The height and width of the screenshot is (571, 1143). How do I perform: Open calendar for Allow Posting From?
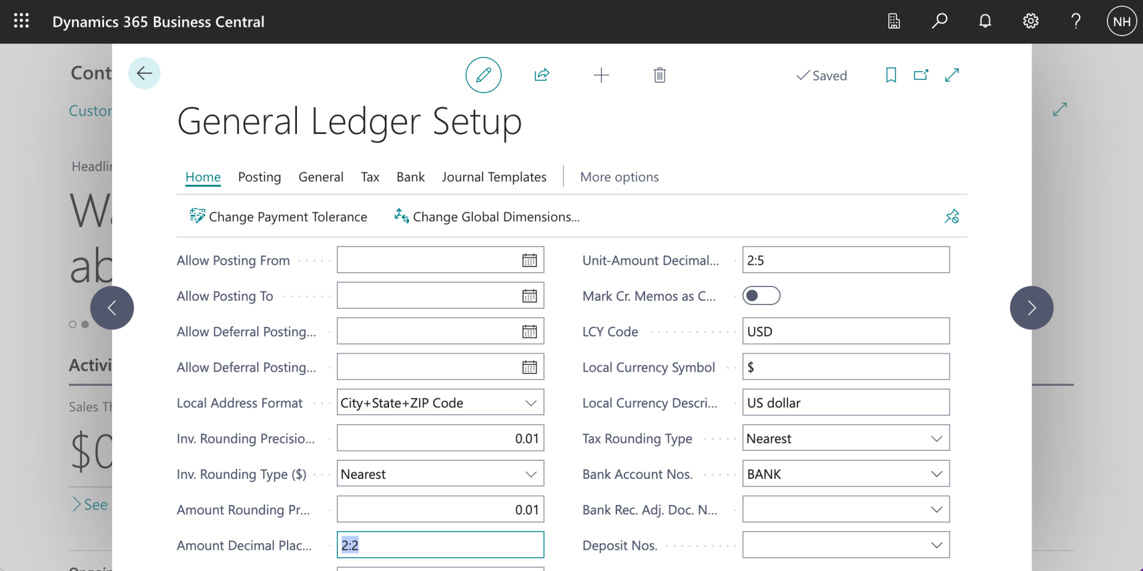coord(530,260)
